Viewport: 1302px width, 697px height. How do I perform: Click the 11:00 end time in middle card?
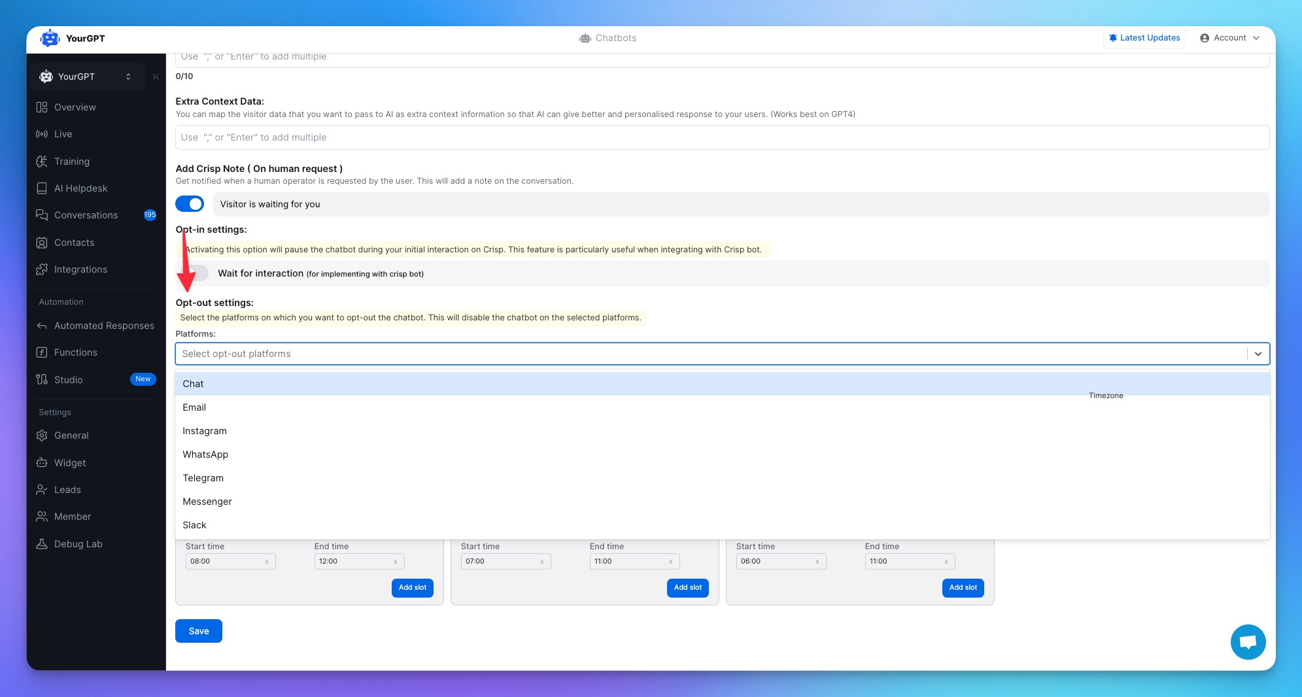(x=634, y=562)
